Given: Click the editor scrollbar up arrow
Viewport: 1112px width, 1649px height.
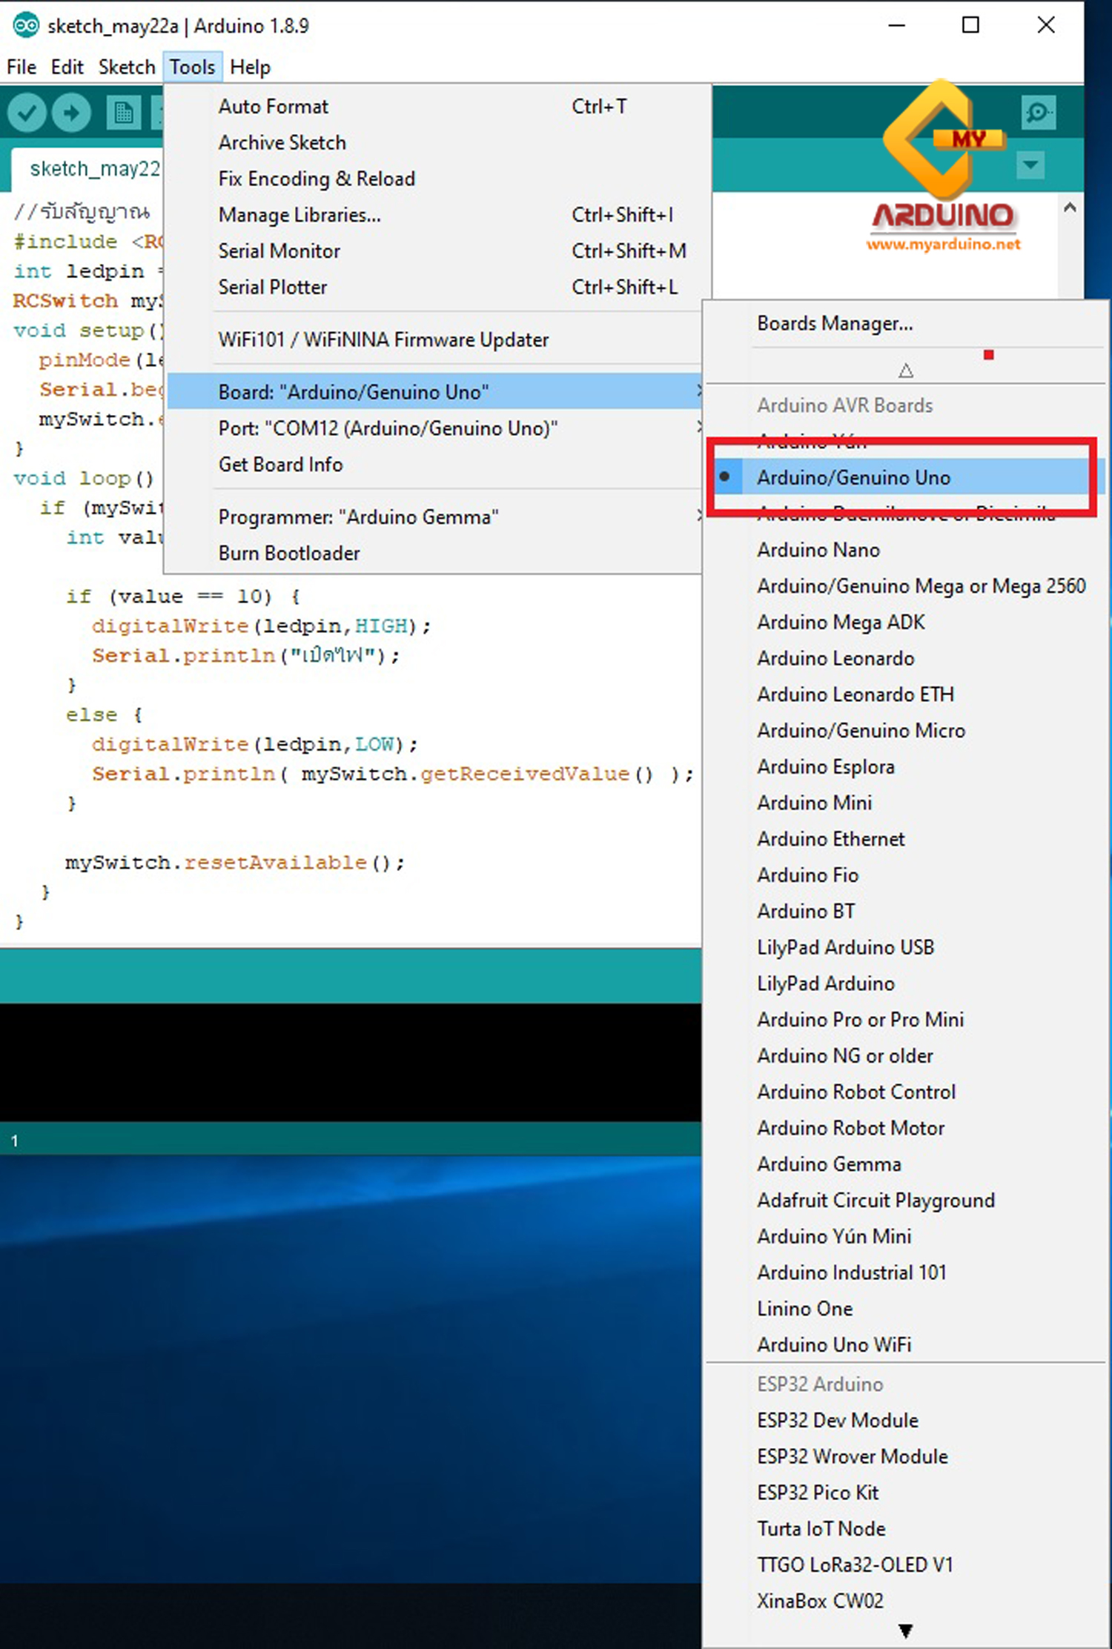Looking at the screenshot, I should (1069, 209).
